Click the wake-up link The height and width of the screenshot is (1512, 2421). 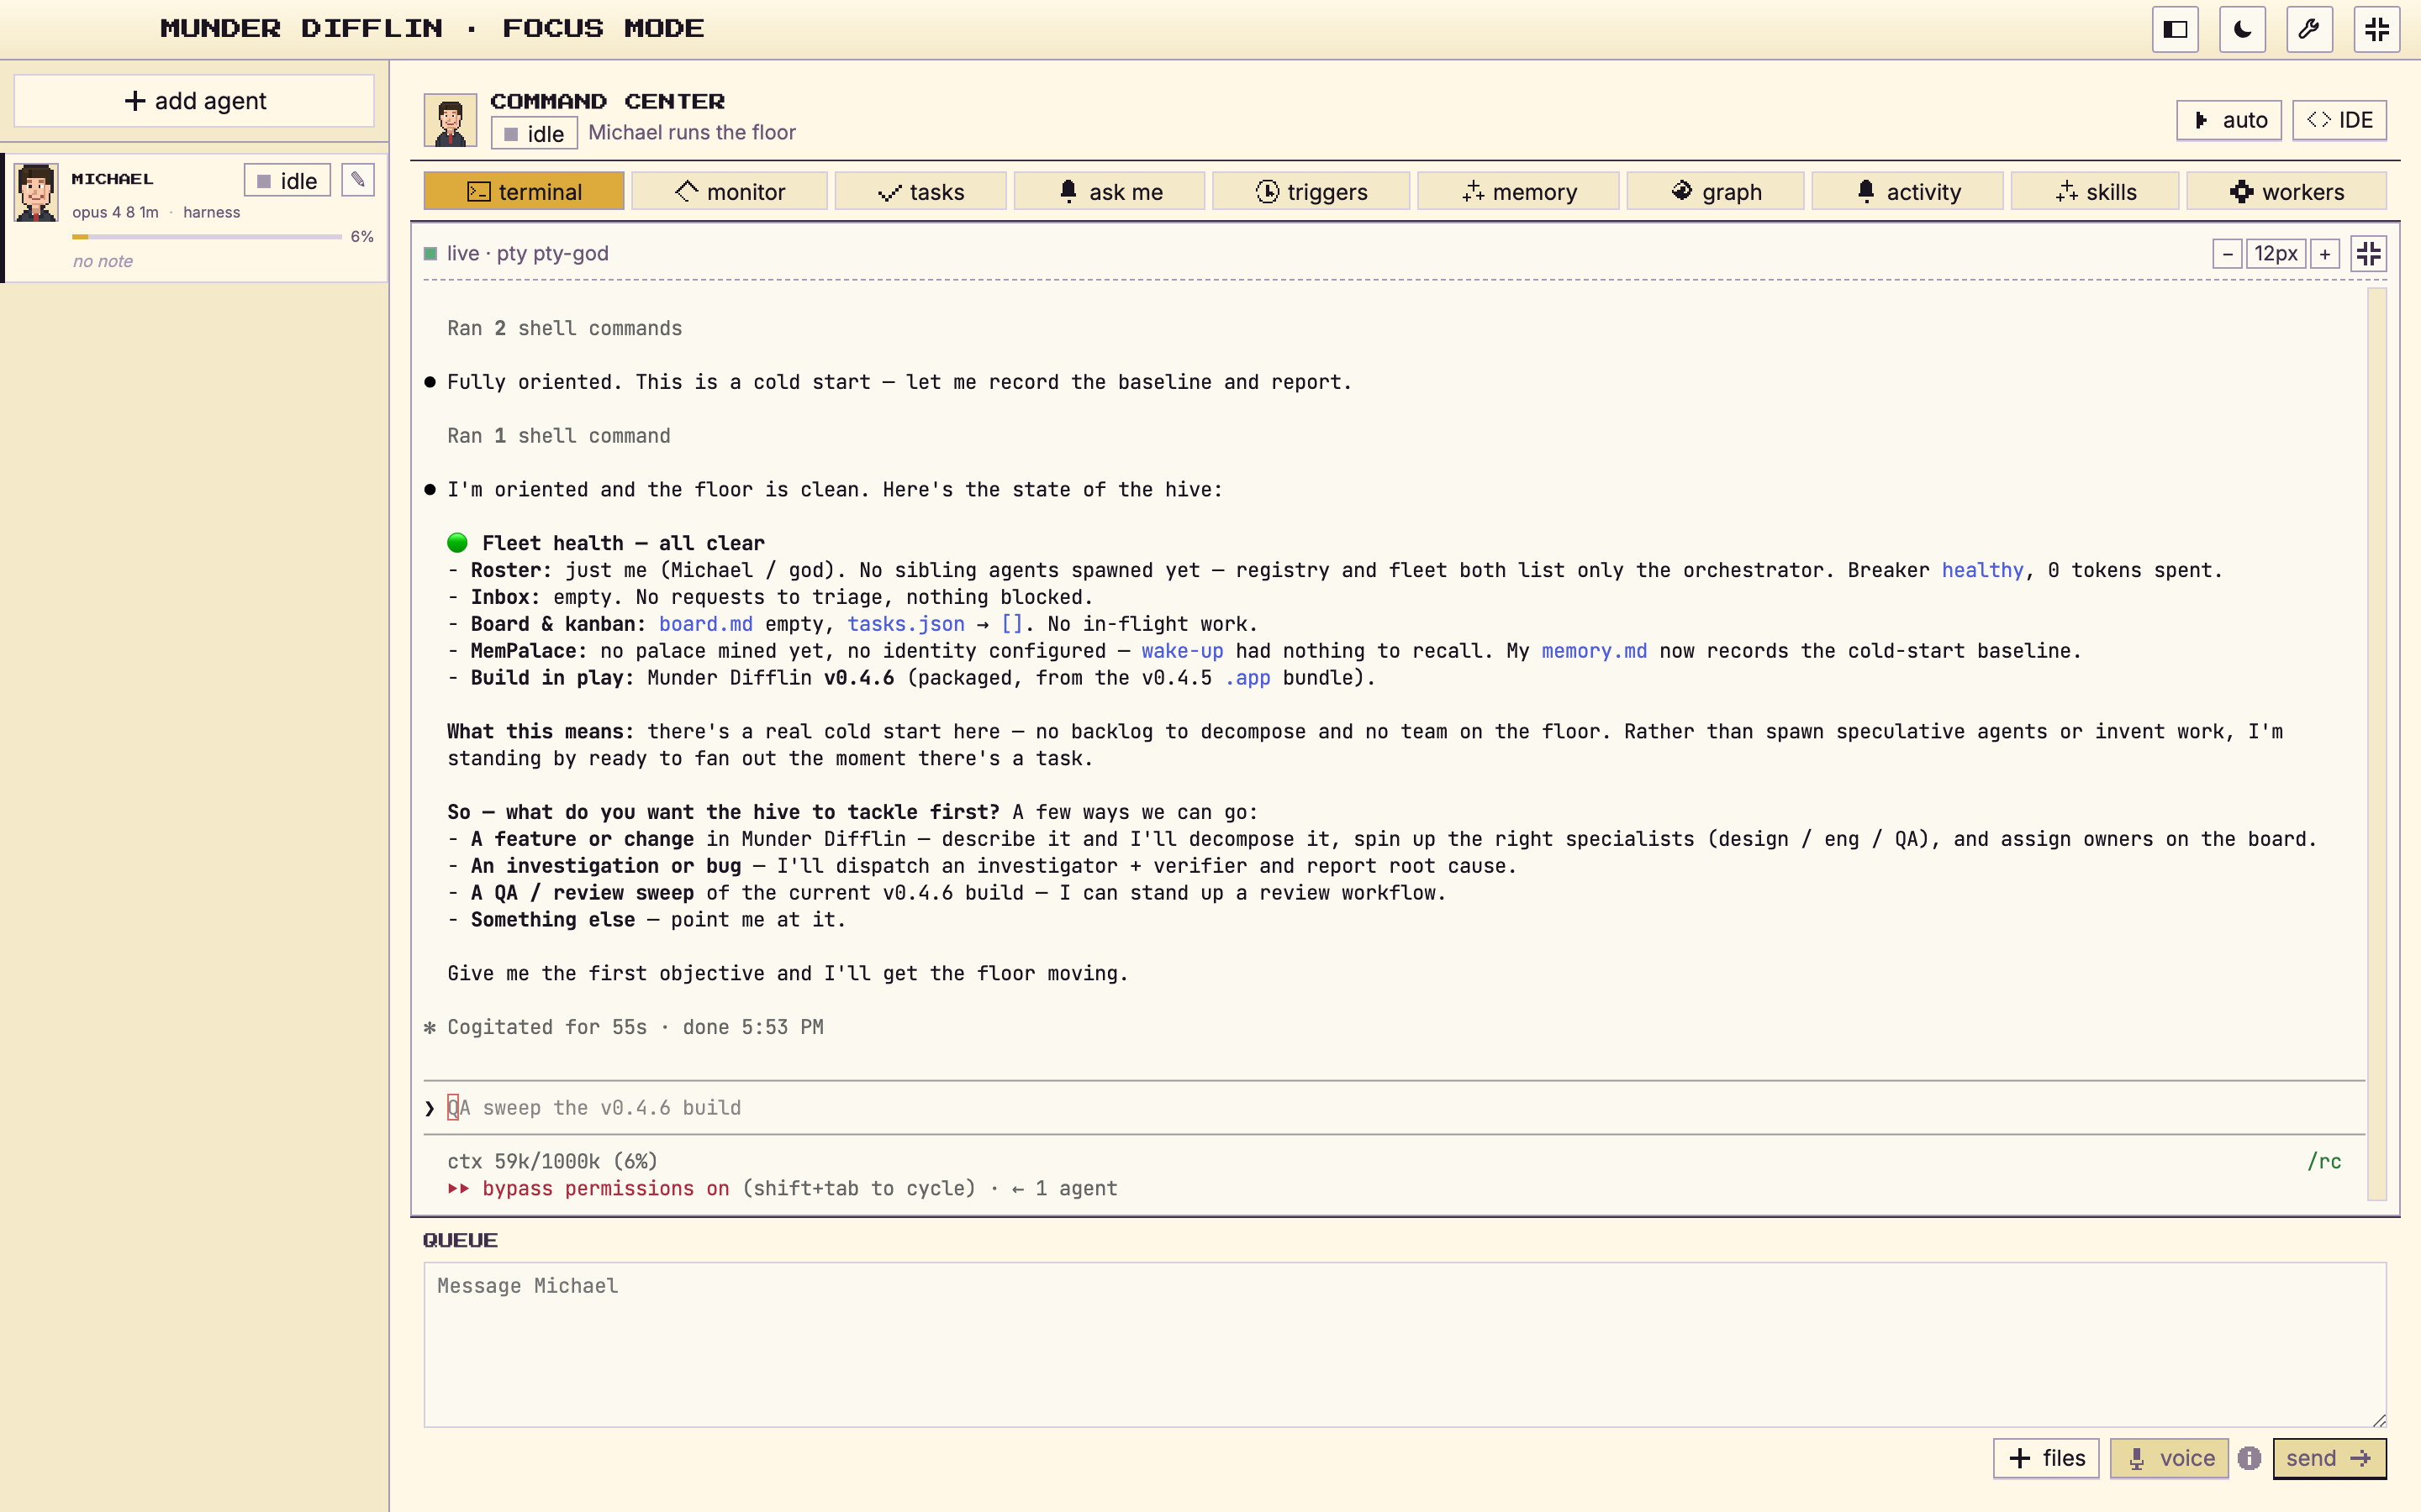1181,651
